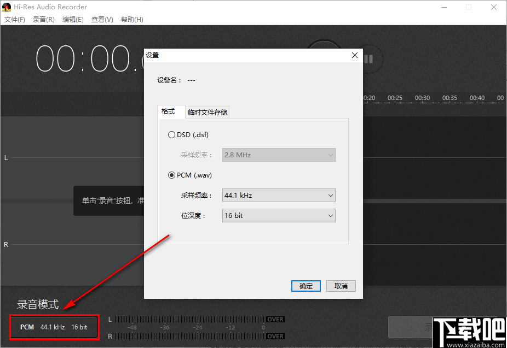Viewport: 507px width, 348px height.
Task: Click the OVER indicator for left channel
Action: [x=275, y=319]
